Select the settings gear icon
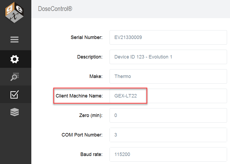The height and width of the screenshot is (164, 230). [14, 59]
